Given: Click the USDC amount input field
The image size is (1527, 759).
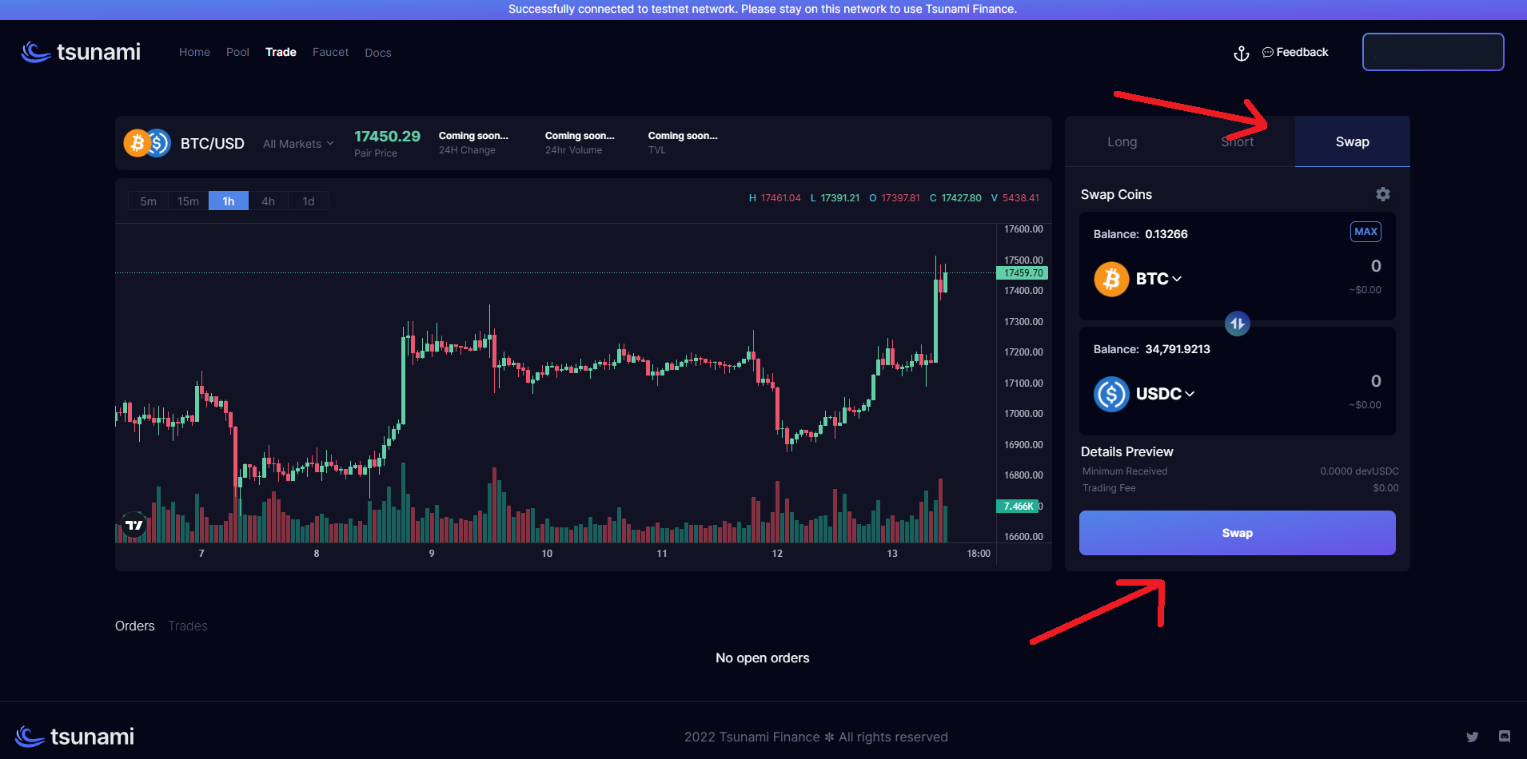Looking at the screenshot, I should coord(1376,381).
